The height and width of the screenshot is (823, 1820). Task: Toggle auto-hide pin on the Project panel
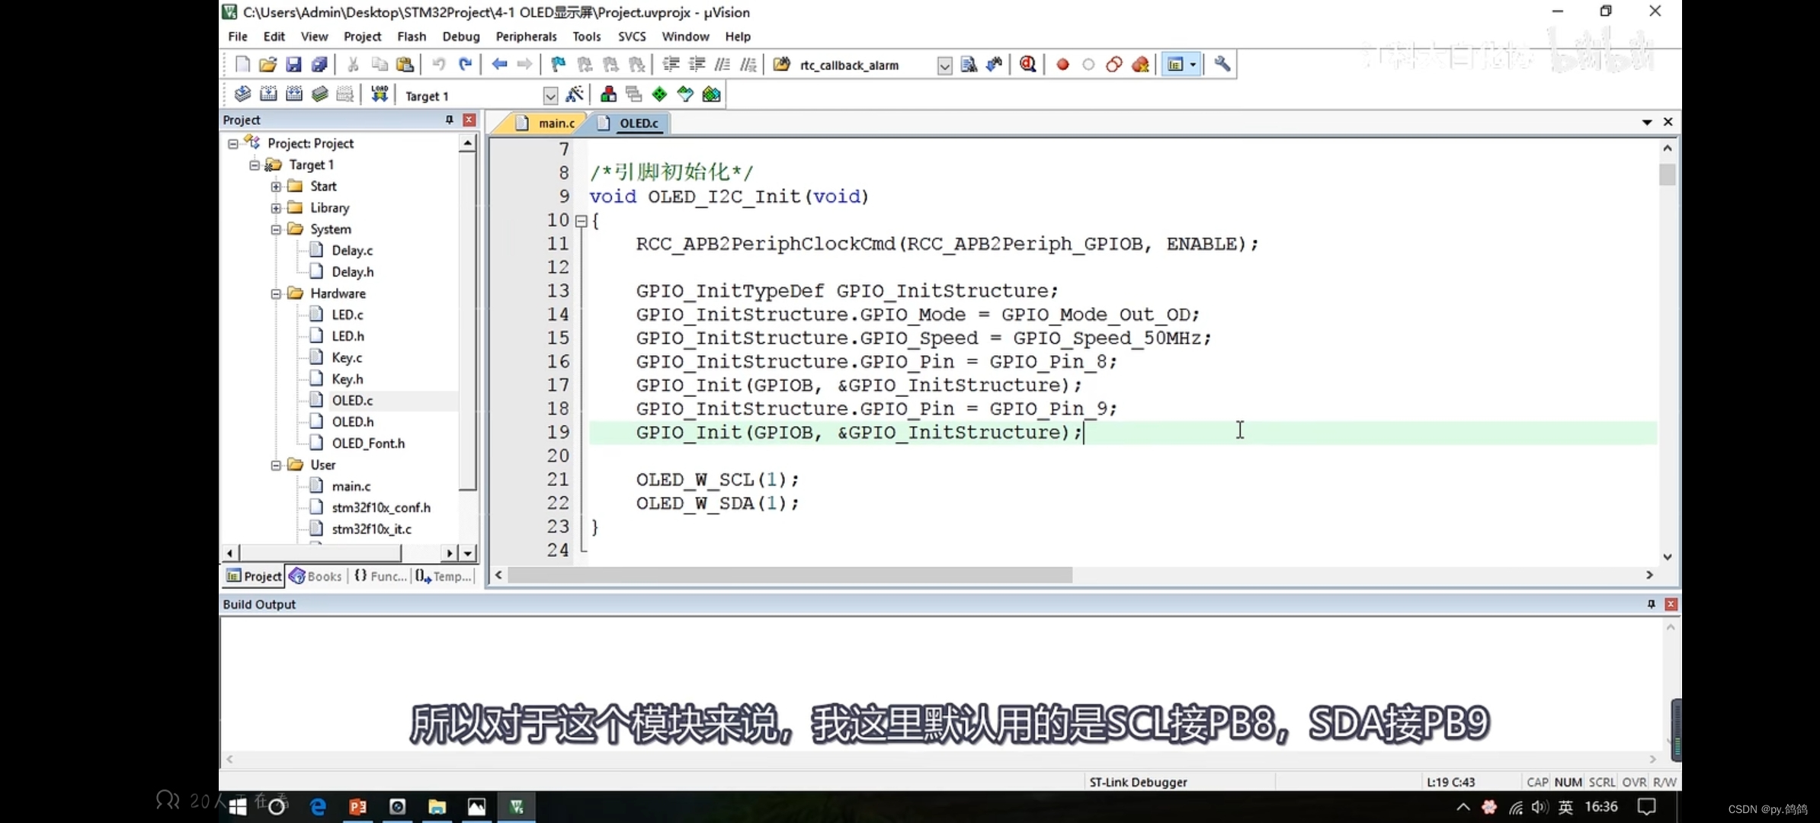coord(450,120)
